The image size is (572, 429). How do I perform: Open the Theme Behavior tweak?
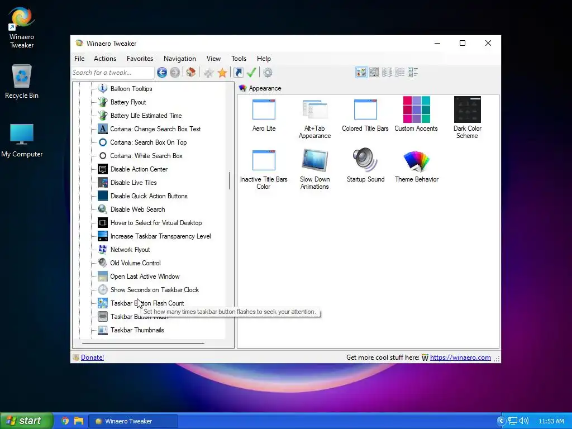pyautogui.click(x=417, y=165)
